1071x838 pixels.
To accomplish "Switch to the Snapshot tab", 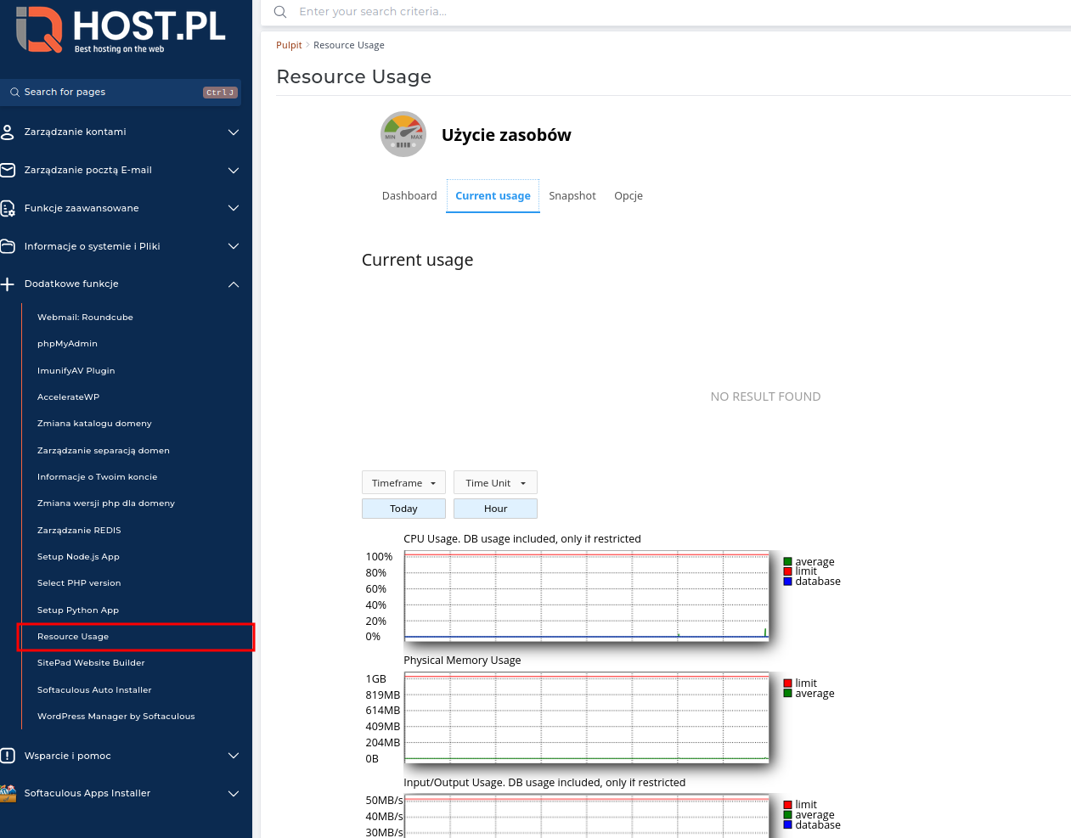I will (572, 195).
